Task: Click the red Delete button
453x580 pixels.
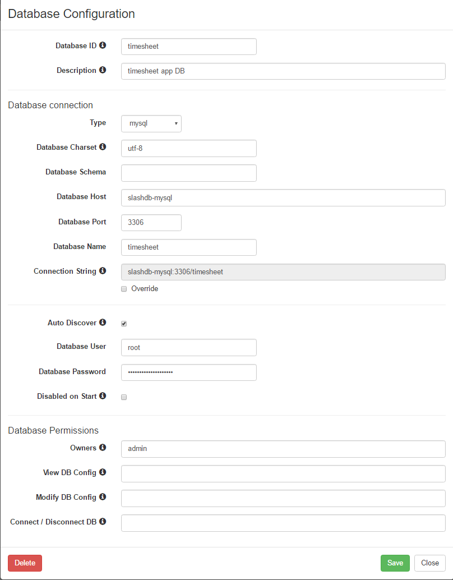Action: pyautogui.click(x=25, y=563)
